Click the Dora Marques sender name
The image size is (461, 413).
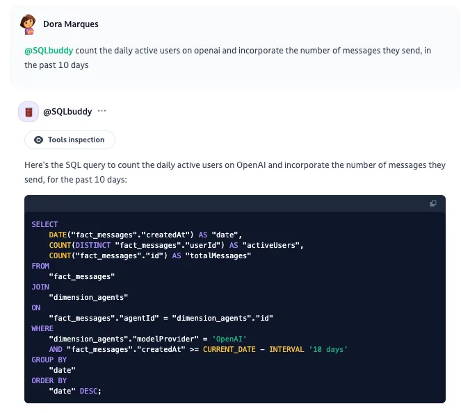tap(71, 24)
